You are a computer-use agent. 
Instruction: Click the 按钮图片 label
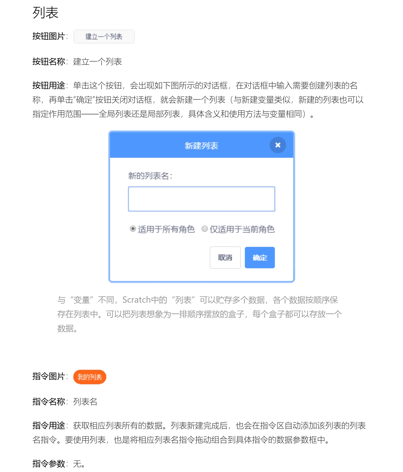(x=49, y=36)
